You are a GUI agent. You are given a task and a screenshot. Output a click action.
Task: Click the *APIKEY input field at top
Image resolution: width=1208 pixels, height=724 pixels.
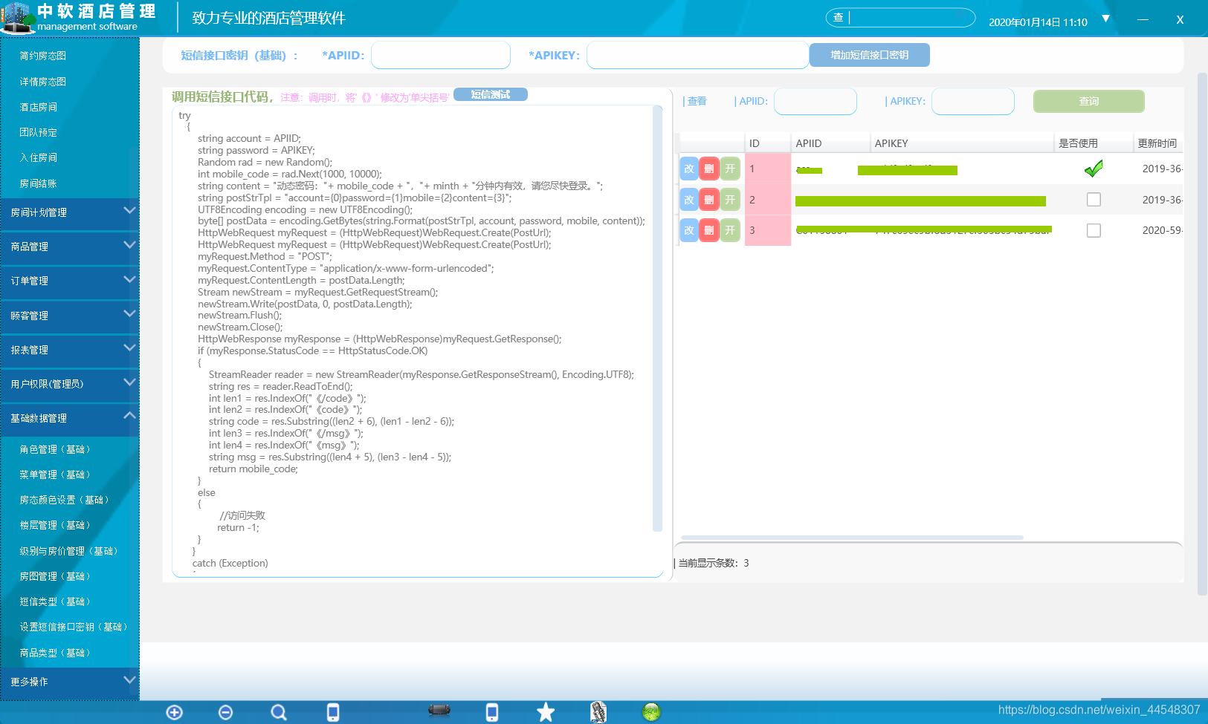697,55
